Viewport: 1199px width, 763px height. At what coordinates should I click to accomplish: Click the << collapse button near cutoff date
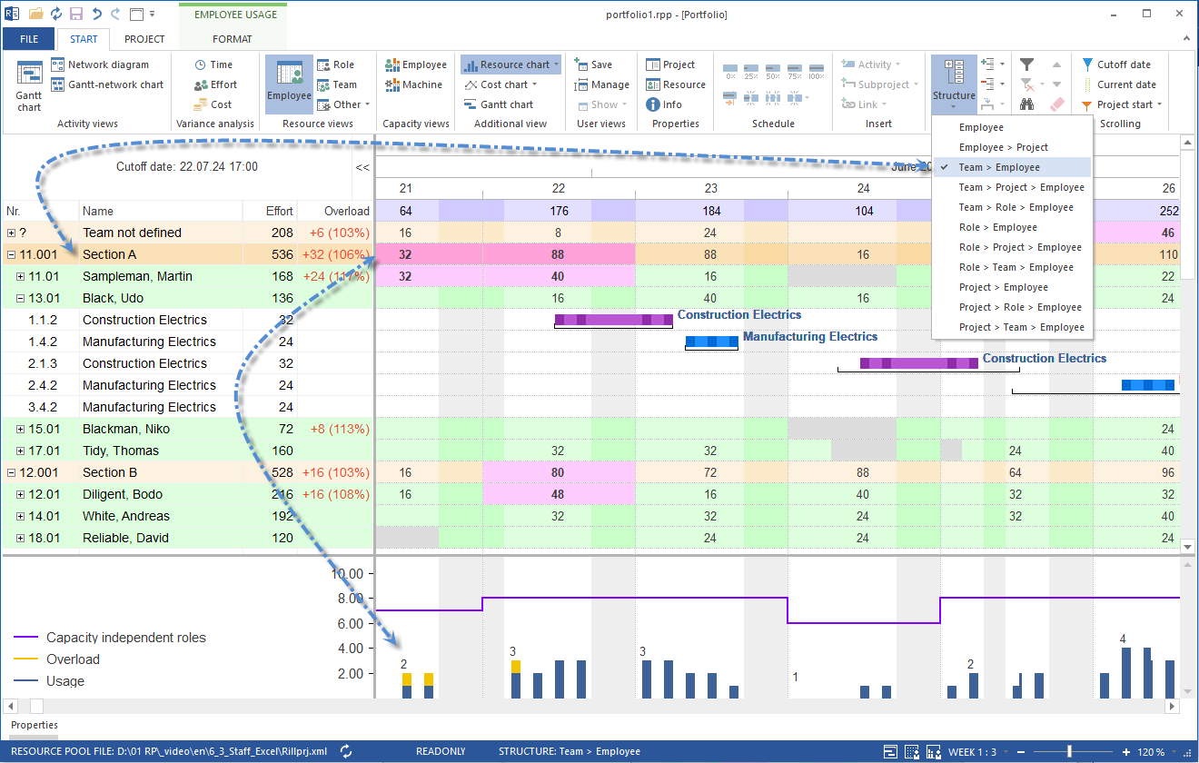tap(362, 167)
